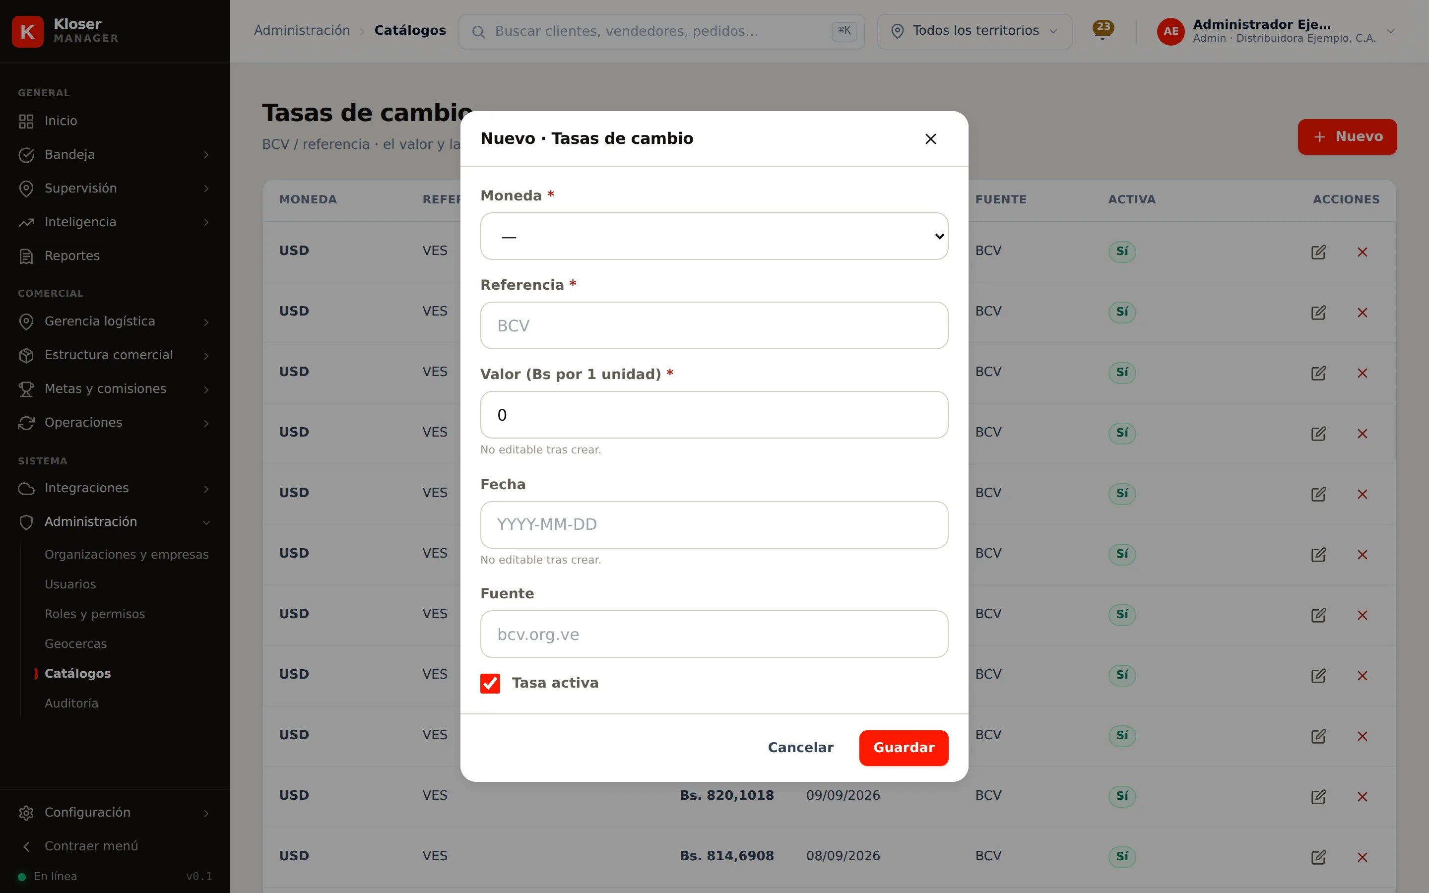Uncheck the Tasa activa checkbox
This screenshot has height=893, width=1429.
coord(490,683)
